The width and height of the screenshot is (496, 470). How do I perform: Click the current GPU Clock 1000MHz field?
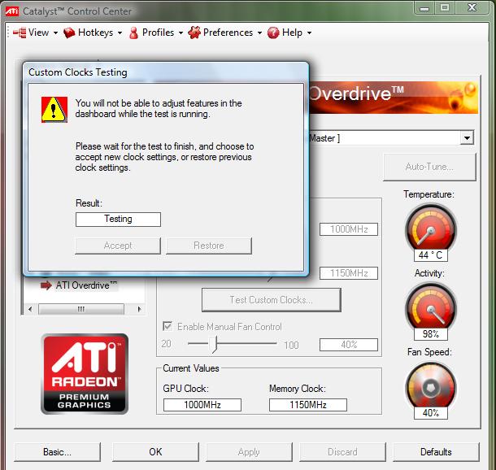[x=202, y=404]
